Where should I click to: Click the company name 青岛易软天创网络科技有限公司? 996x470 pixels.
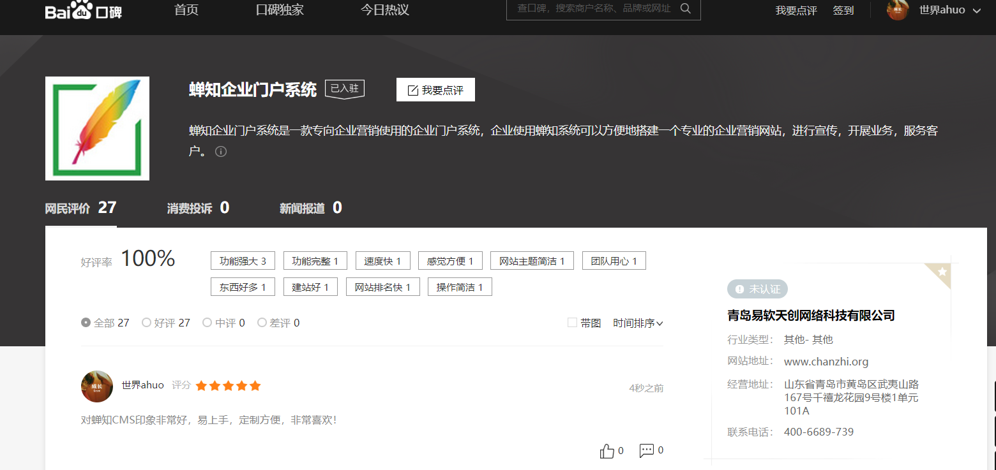coord(811,315)
